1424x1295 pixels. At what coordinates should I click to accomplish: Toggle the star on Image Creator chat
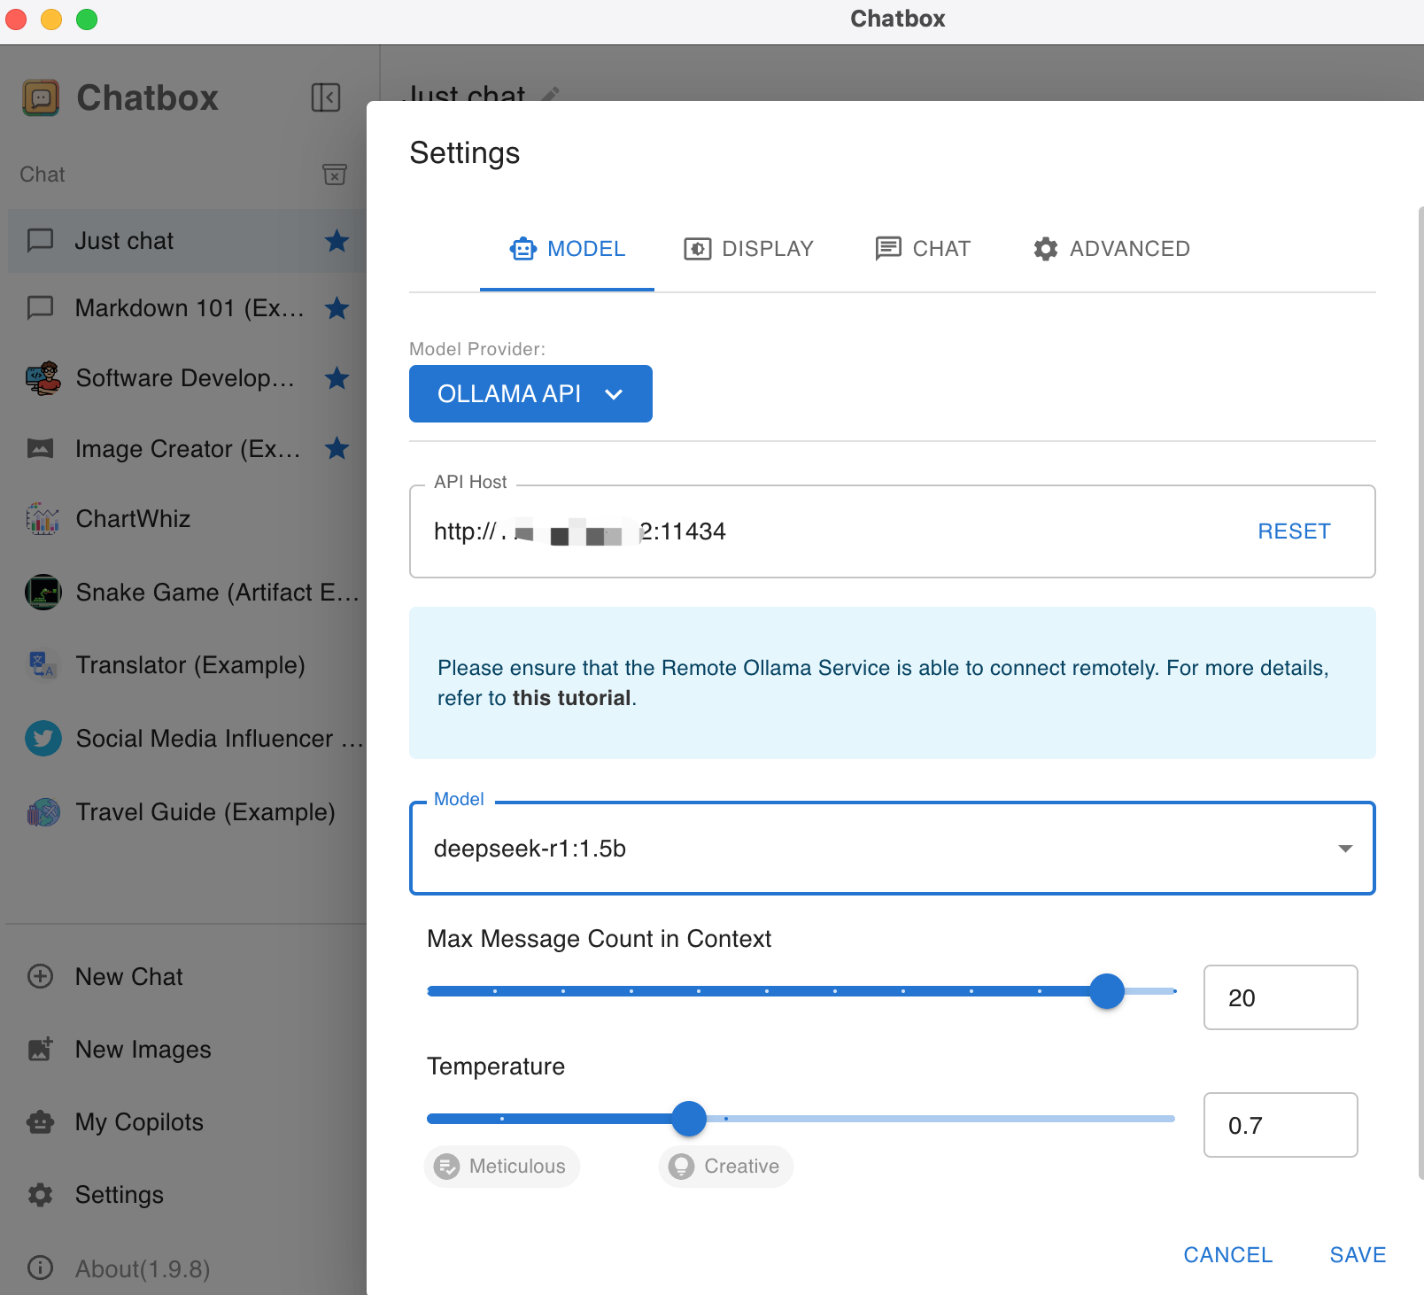337,449
